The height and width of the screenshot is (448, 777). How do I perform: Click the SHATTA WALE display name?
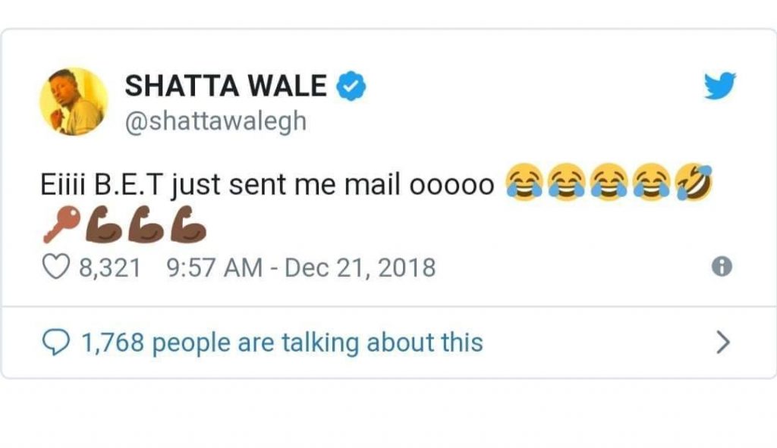click(x=225, y=86)
